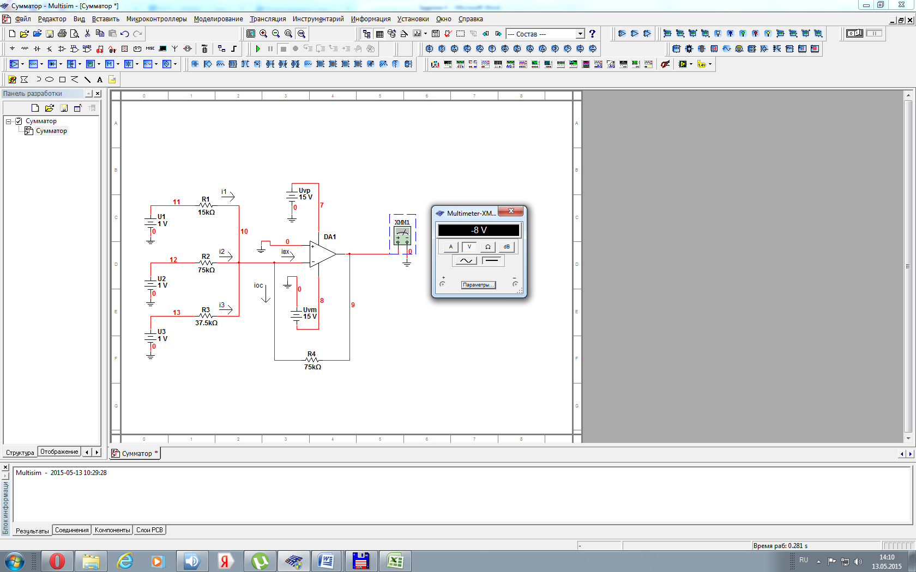The height and width of the screenshot is (572, 916).
Task: Open the LabVIEW instrument dropdown arrow
Action: [691, 64]
